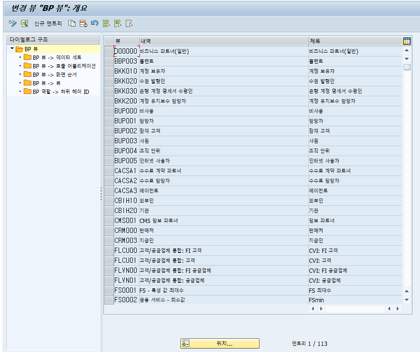Select row selector for 000000
The image size is (420, 352).
(x=109, y=51)
